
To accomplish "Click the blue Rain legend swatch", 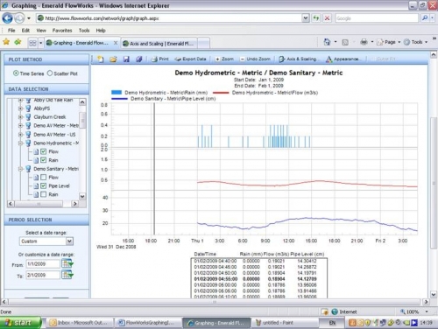I will [x=117, y=93].
